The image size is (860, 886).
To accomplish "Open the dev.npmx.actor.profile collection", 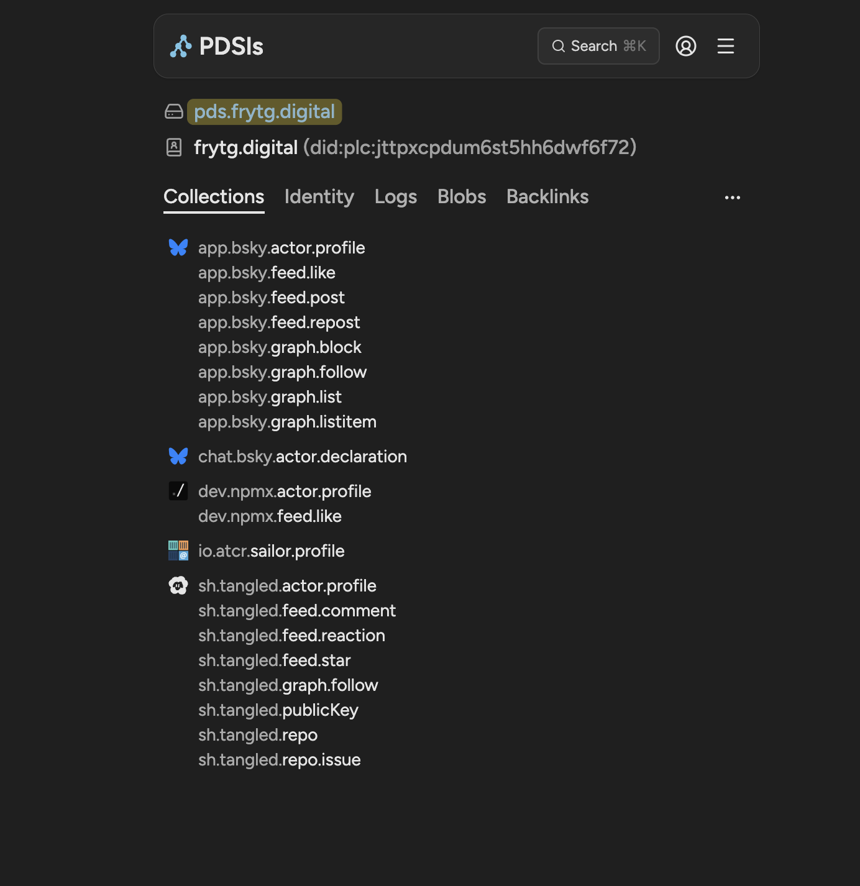I will click(285, 491).
